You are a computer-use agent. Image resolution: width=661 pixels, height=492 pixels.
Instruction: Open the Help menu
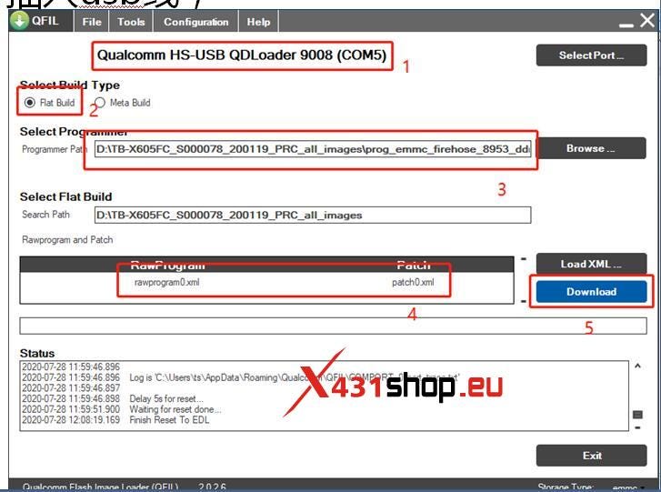258,22
